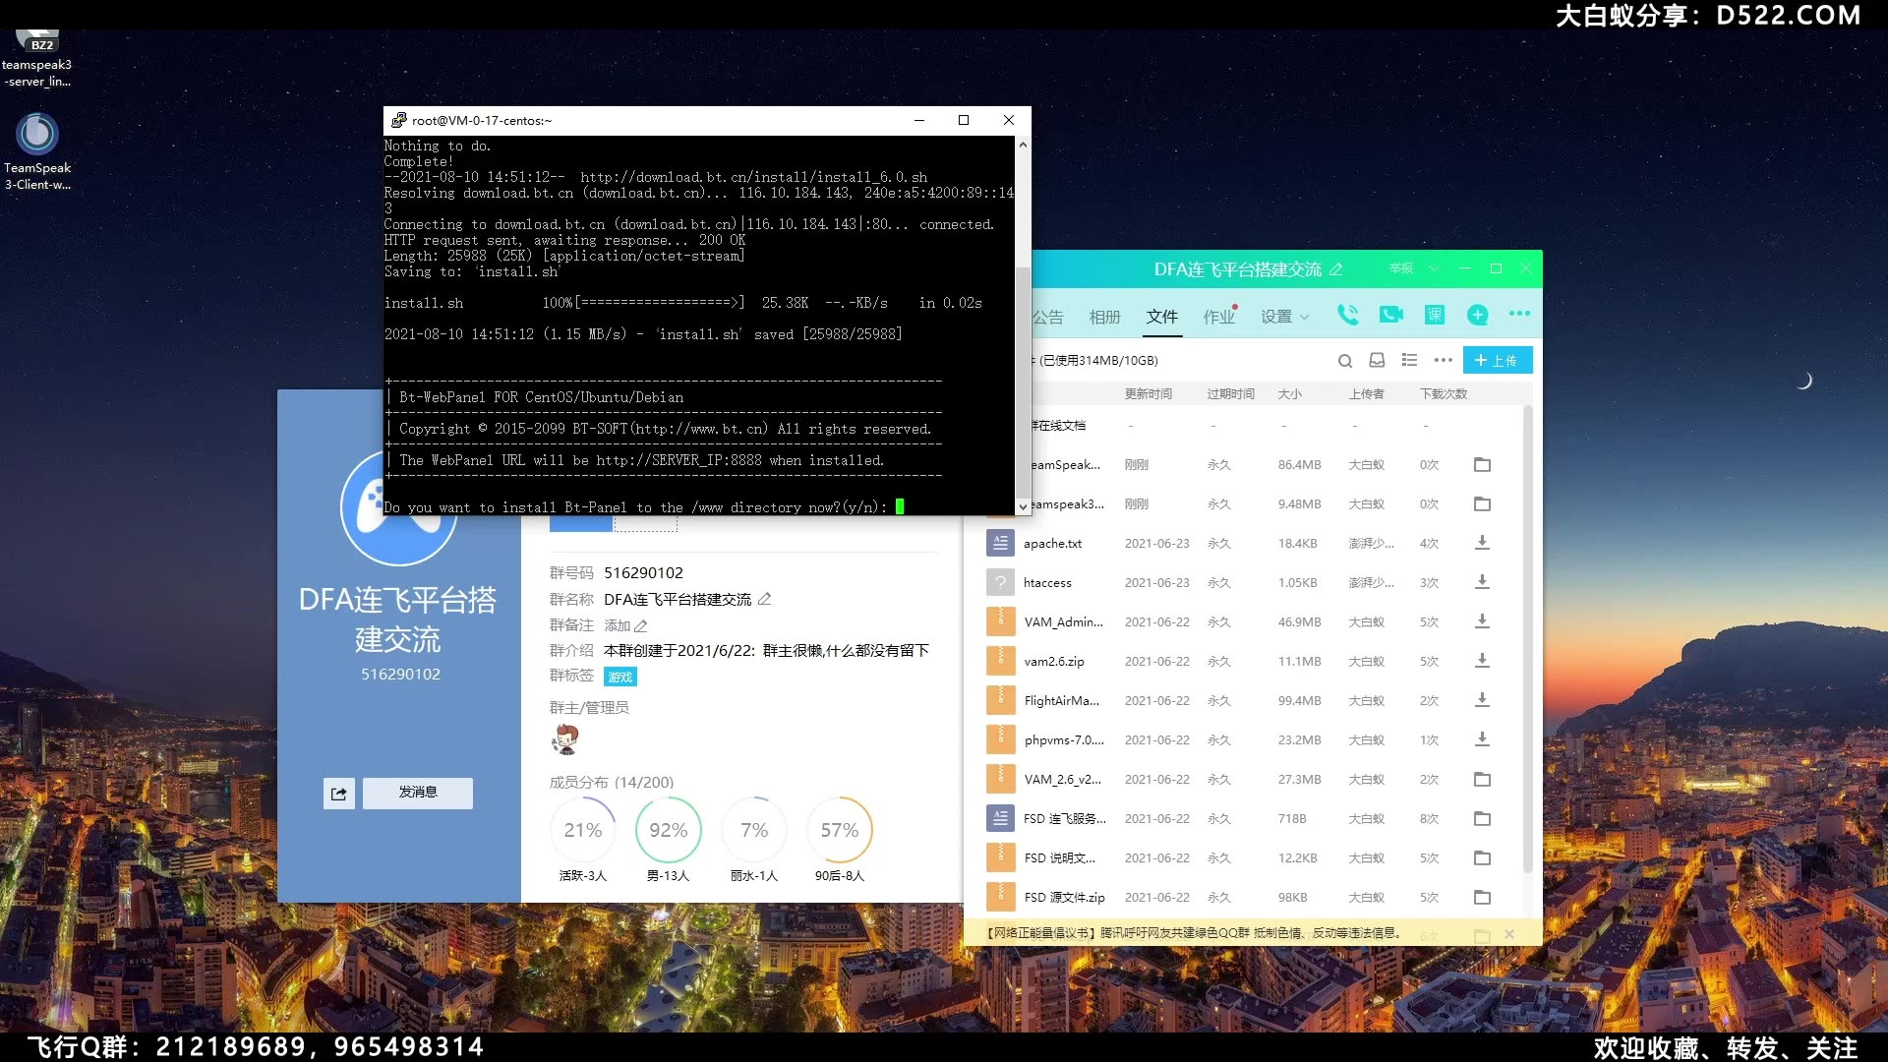Start a group video call
Image resolution: width=1888 pixels, height=1062 pixels.
[1390, 315]
